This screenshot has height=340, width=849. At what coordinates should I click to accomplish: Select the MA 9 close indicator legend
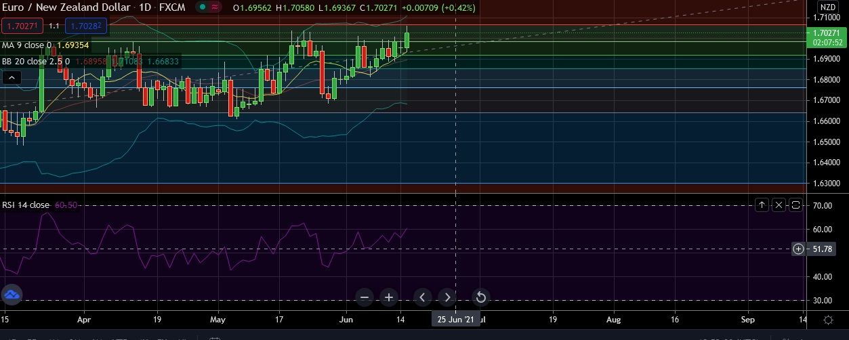(25, 45)
